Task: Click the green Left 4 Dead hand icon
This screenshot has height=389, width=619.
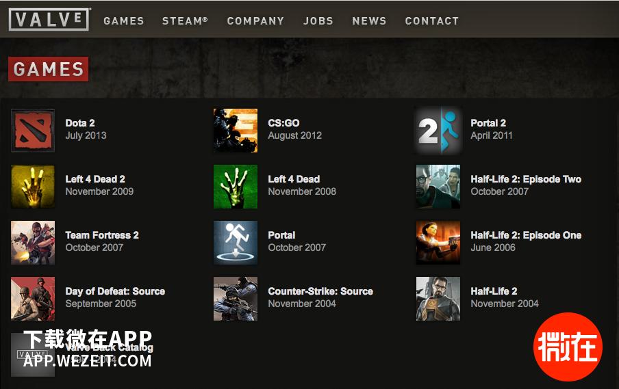Action: [x=236, y=187]
